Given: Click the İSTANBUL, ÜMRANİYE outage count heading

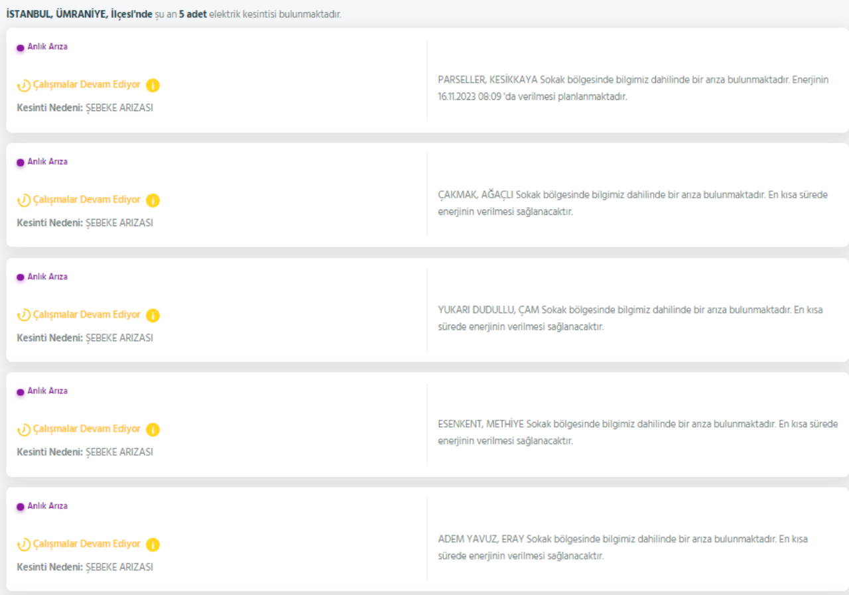Looking at the screenshot, I should pyautogui.click(x=174, y=14).
